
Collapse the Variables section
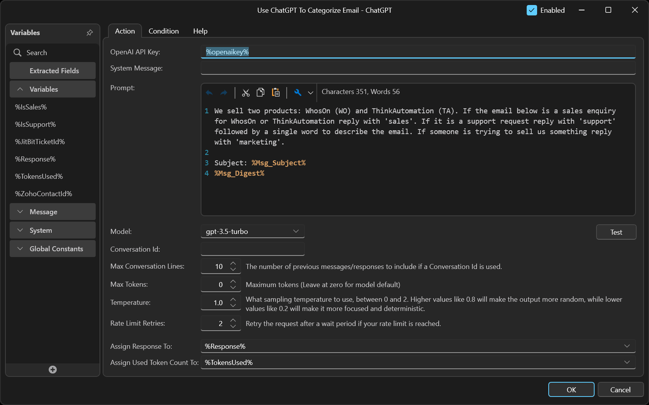click(x=52, y=89)
